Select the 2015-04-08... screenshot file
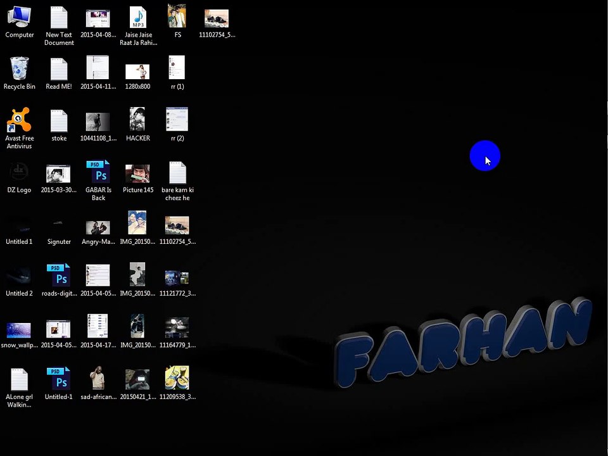This screenshot has width=608, height=456. [x=98, y=23]
